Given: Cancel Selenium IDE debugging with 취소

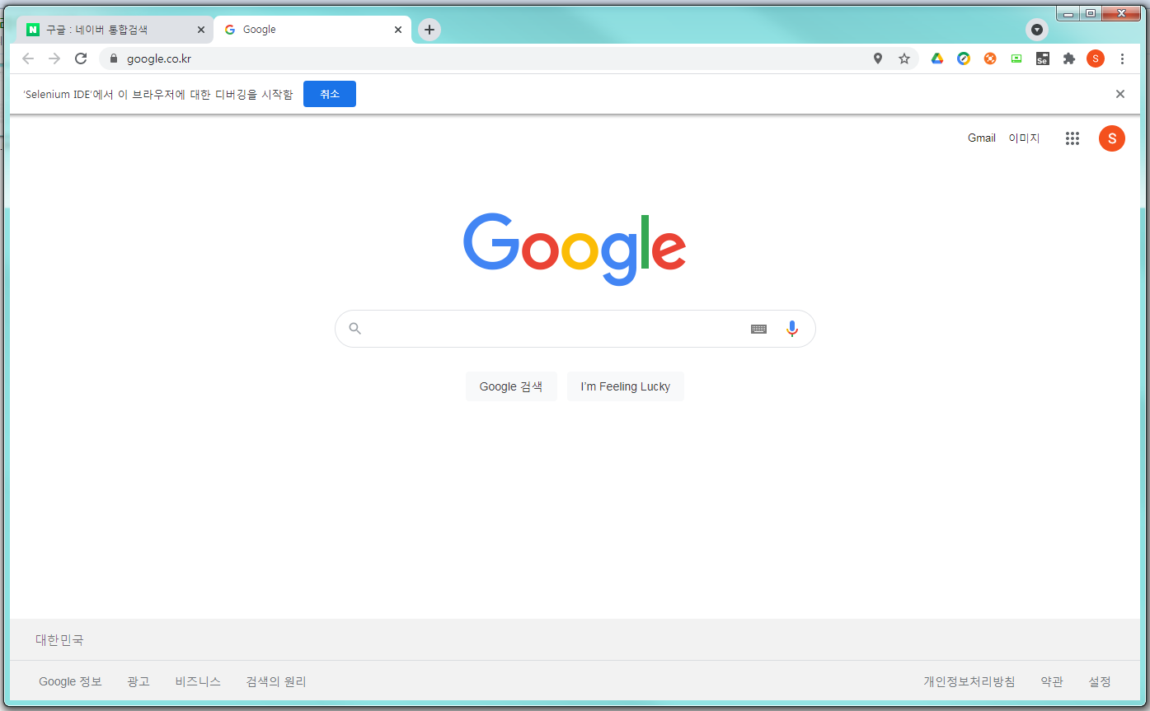Looking at the screenshot, I should (330, 94).
